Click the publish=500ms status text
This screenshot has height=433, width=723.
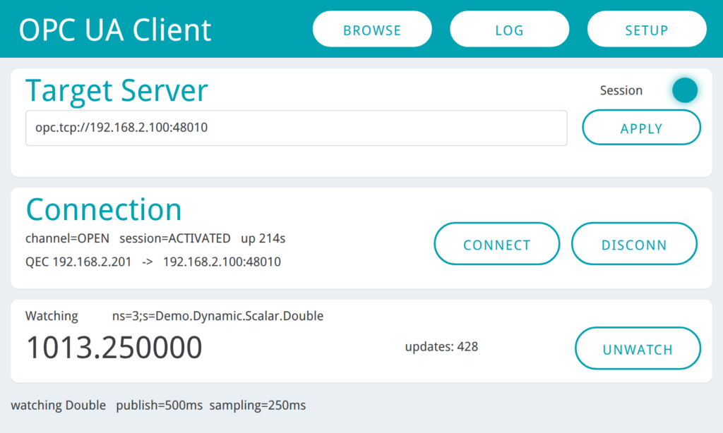[159, 405]
